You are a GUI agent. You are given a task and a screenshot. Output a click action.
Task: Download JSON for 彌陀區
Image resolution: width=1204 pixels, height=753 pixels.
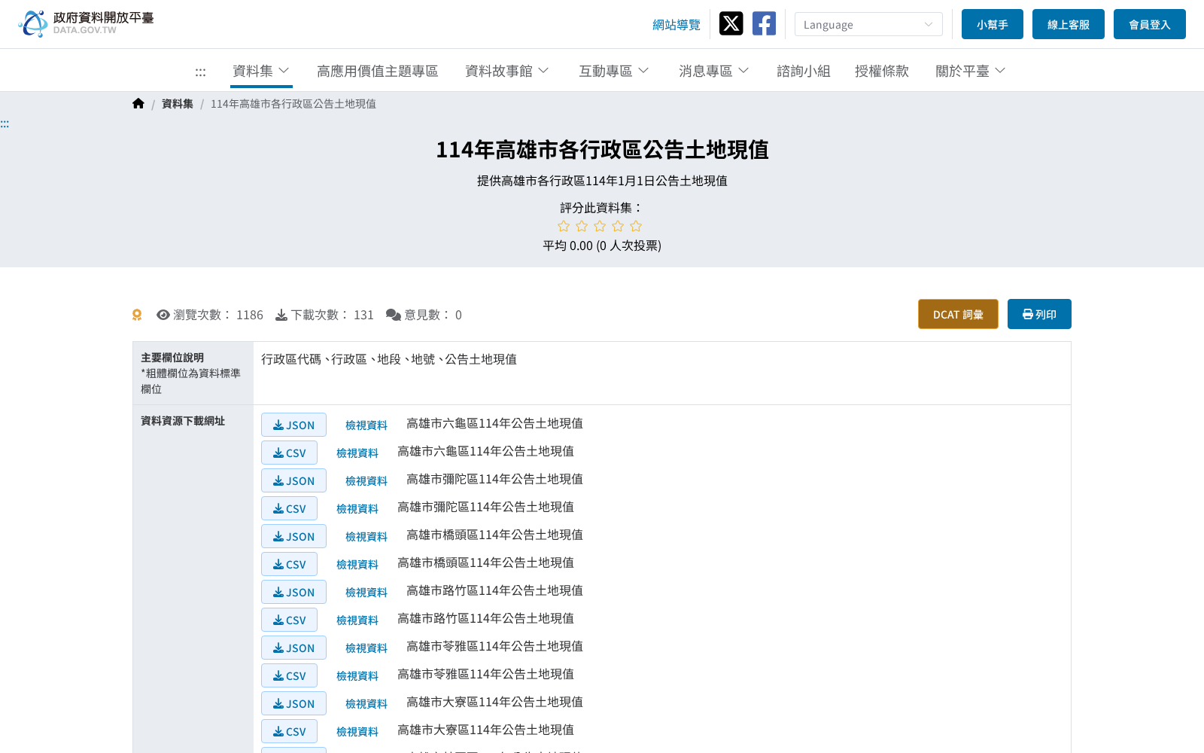tap(293, 480)
